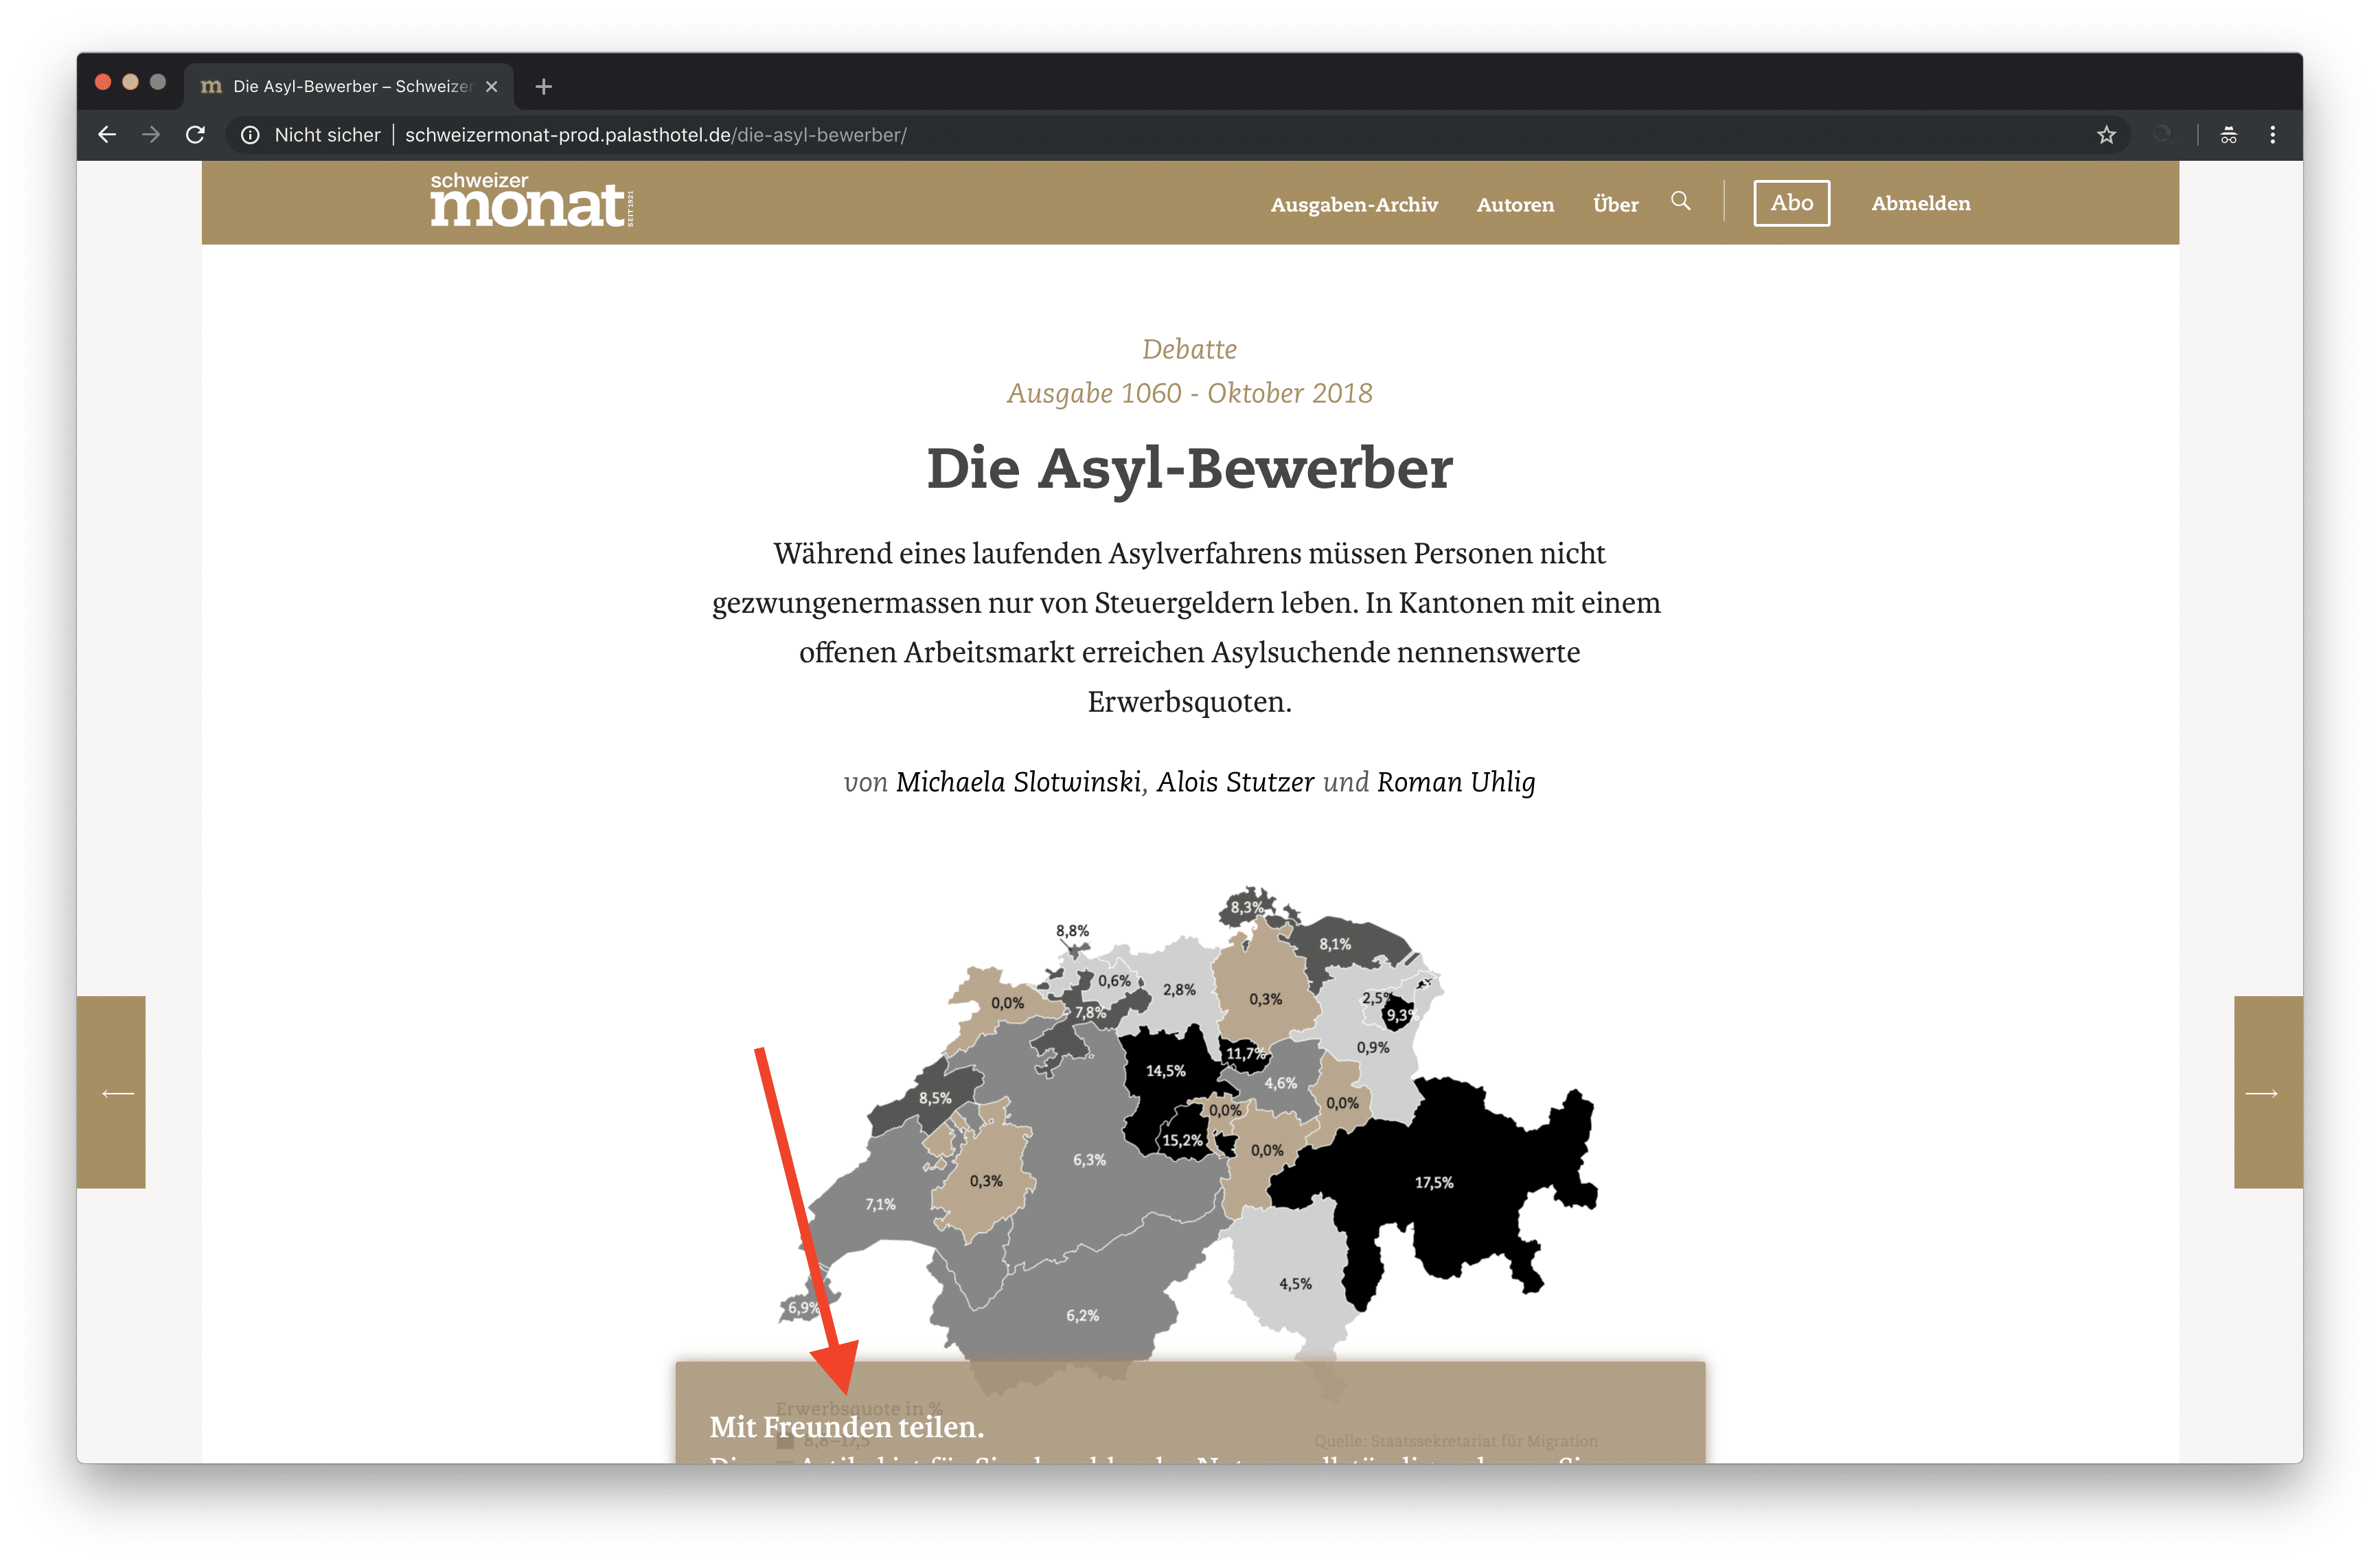Click the 17,5% canton label on the map

coord(1434,1183)
